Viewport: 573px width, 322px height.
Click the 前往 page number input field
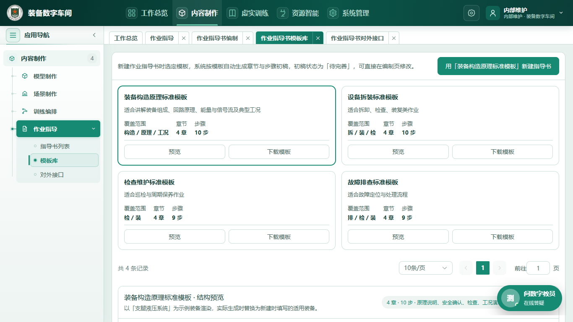click(538, 268)
